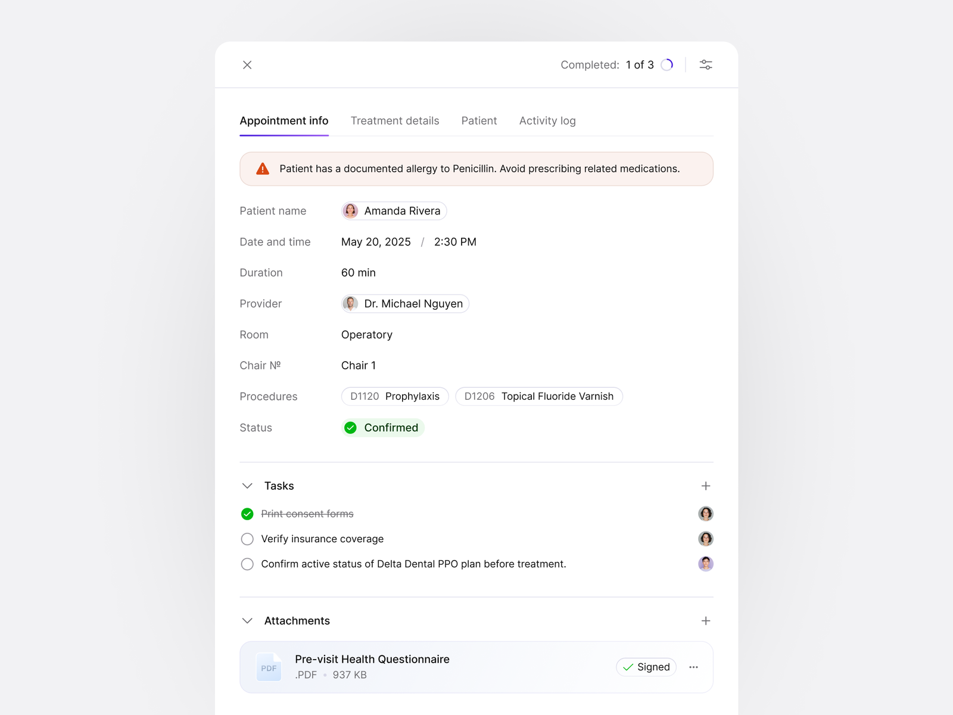The image size is (953, 715).
Task: Select patient chip Amanda Rivera
Action: (393, 210)
